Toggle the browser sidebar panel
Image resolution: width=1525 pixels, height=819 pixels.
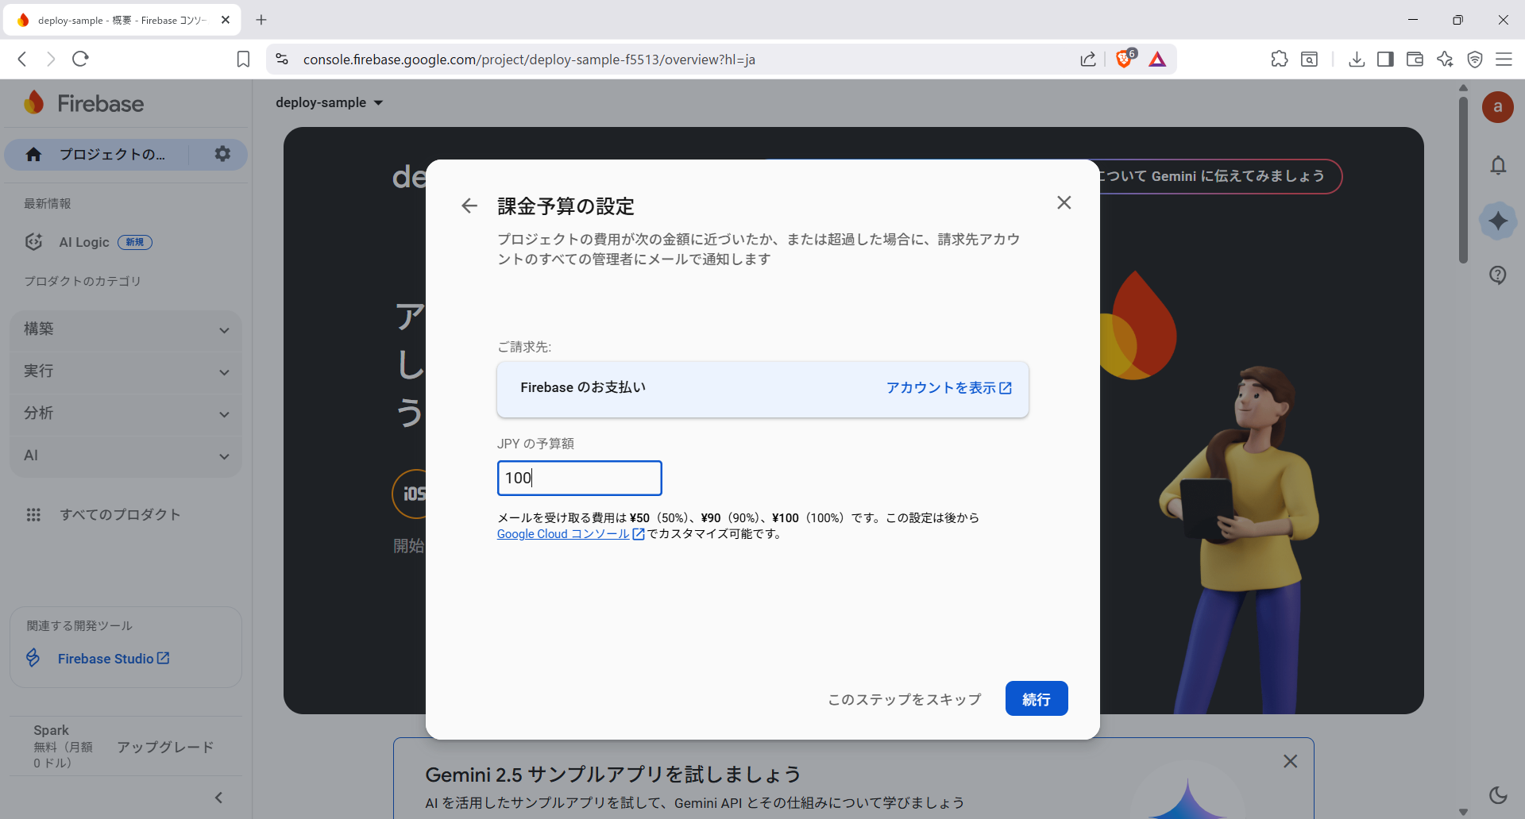(x=1385, y=60)
